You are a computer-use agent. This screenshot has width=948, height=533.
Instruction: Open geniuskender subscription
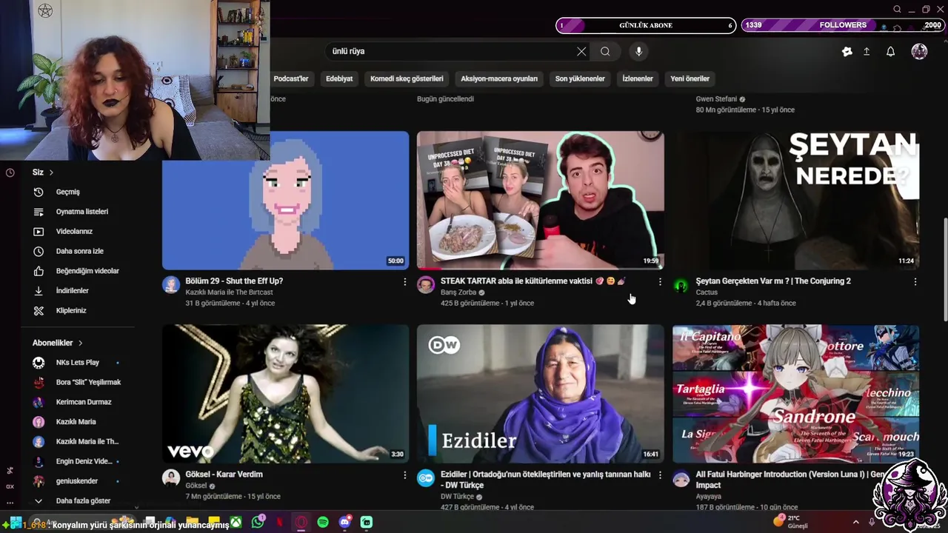pyautogui.click(x=78, y=481)
